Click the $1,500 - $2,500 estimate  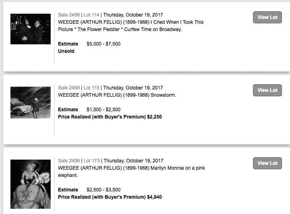(x=103, y=110)
